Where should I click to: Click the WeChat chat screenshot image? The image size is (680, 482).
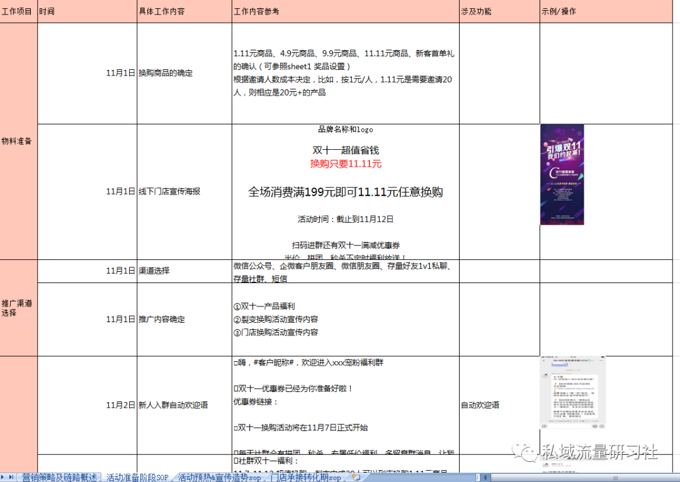572,393
